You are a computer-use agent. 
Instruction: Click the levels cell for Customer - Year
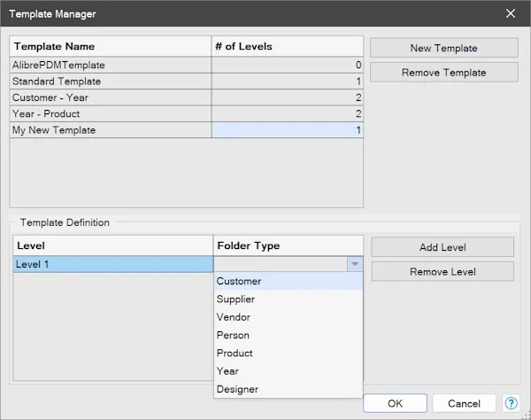click(288, 97)
